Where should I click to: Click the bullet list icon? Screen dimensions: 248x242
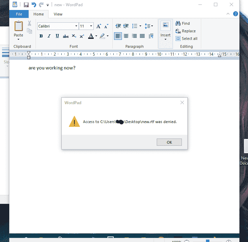135,26
